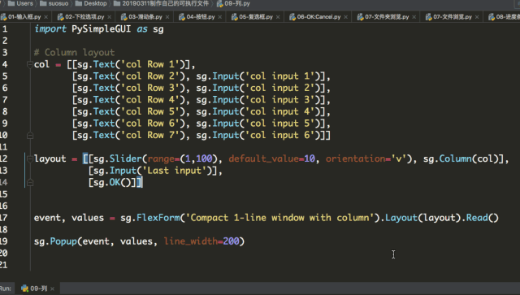
Task: Click folder icon beside Desktop breadcrumb
Action: click(79, 3)
